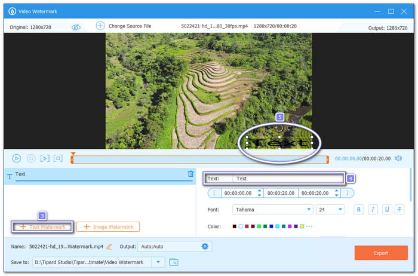Add an Image Watermark
This screenshot has width=418, height=276.
[x=108, y=227]
